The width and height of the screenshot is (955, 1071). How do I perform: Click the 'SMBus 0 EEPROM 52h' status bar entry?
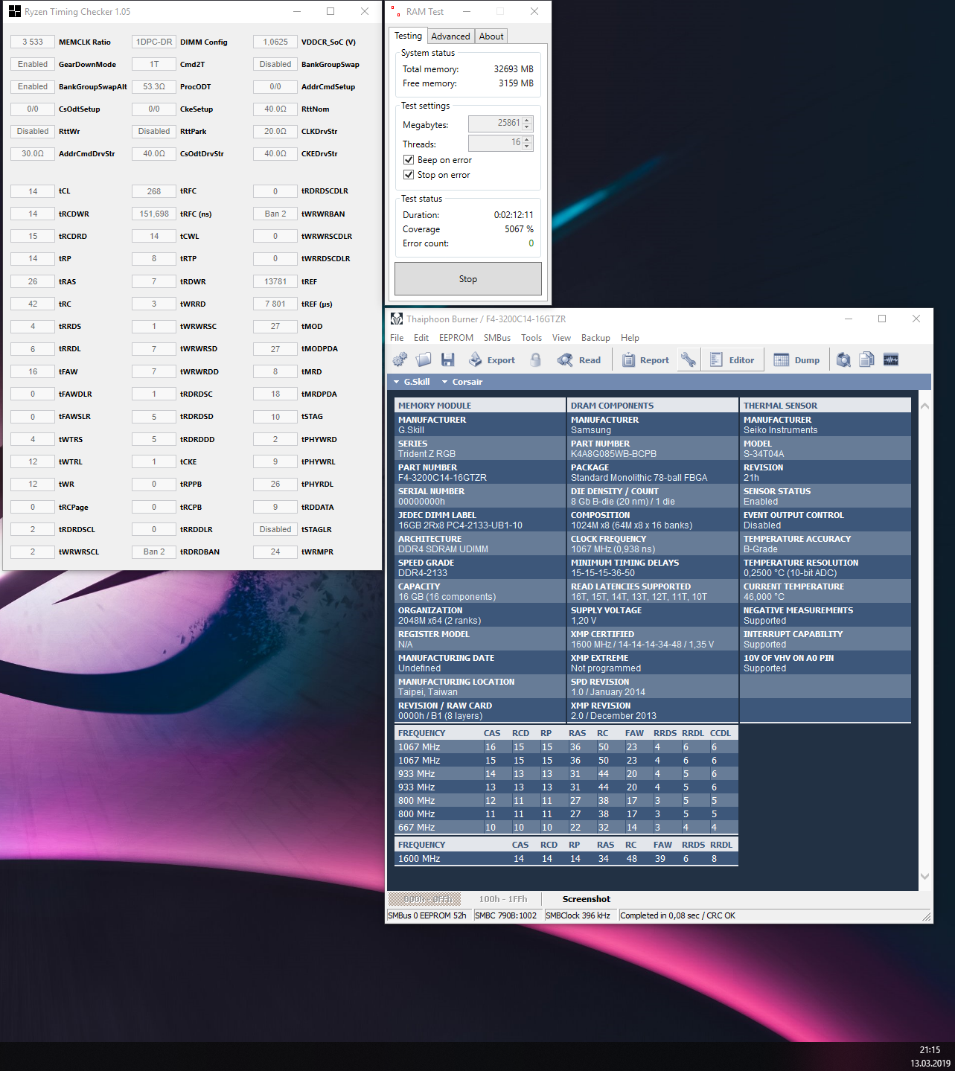pos(427,915)
